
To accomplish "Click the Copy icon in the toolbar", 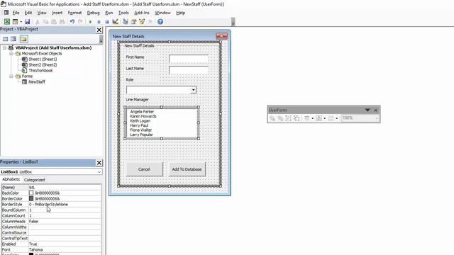I will point(45,22).
